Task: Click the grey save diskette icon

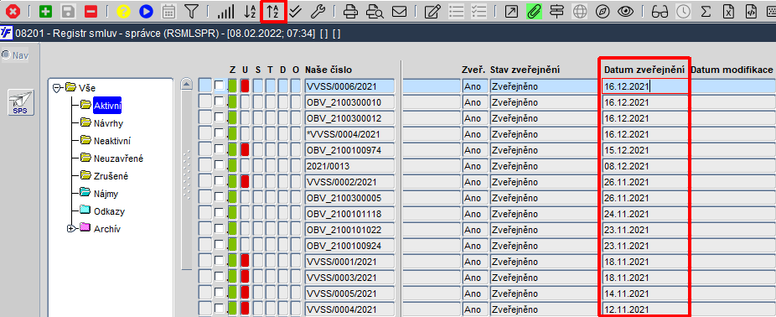Action: tap(68, 12)
